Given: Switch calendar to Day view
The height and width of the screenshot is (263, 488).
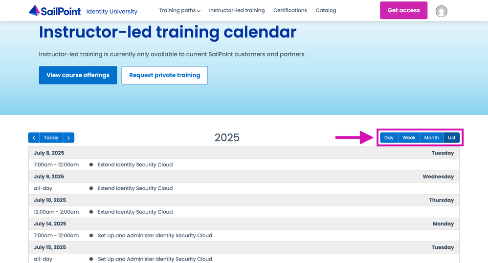Looking at the screenshot, I should pyautogui.click(x=389, y=138).
